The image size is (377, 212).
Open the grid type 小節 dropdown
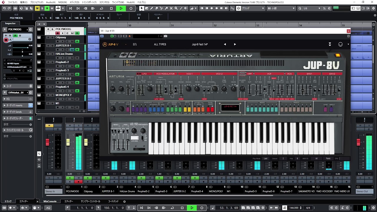coord(281,8)
